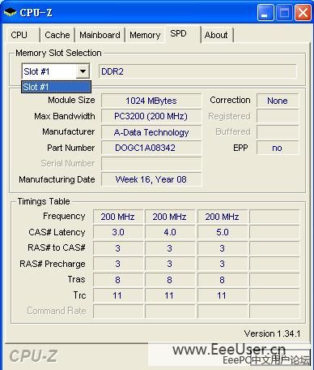The height and width of the screenshot is (370, 314).
Task: Choose Slot #1 from the dropdown list
Action: [x=57, y=87]
